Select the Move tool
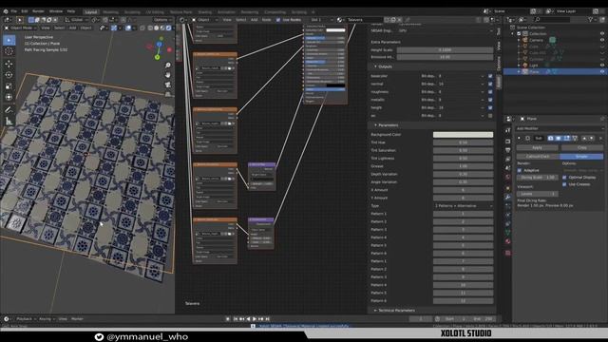 pos(9,64)
